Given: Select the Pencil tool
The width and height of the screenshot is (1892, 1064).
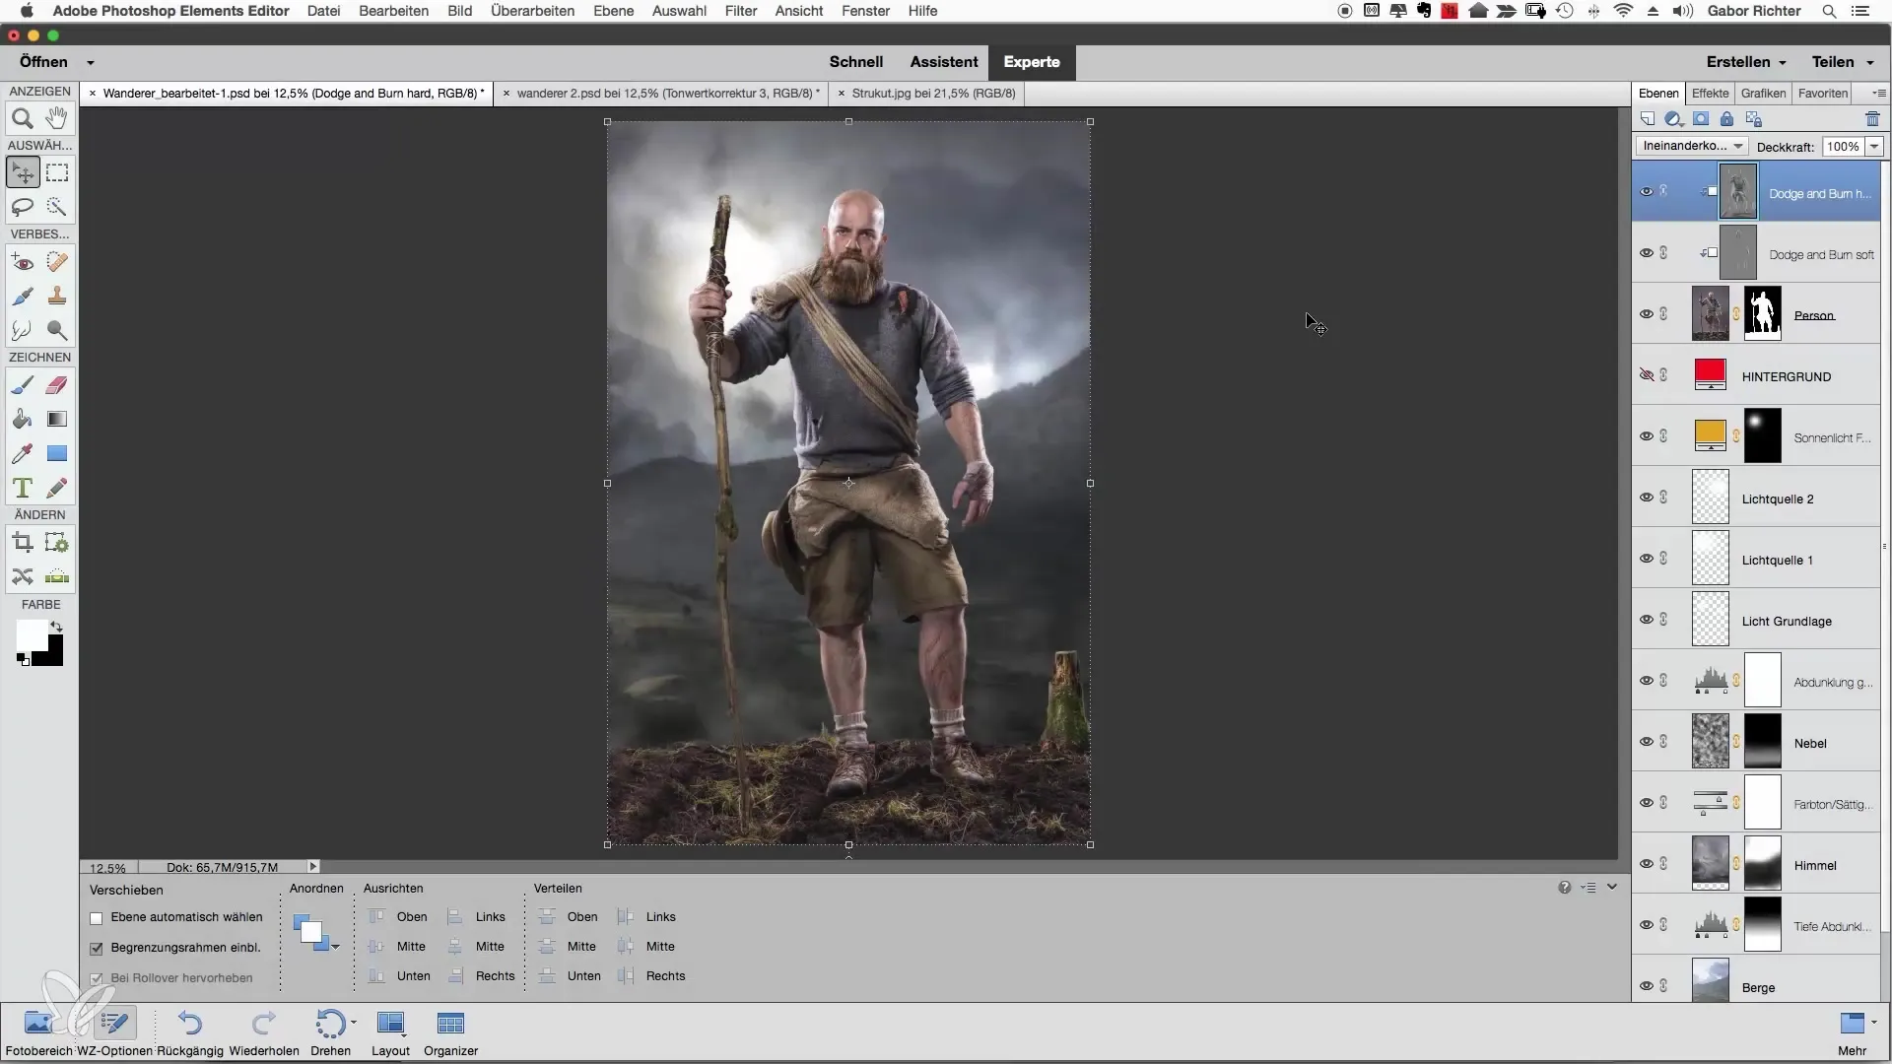Looking at the screenshot, I should pos(57,488).
